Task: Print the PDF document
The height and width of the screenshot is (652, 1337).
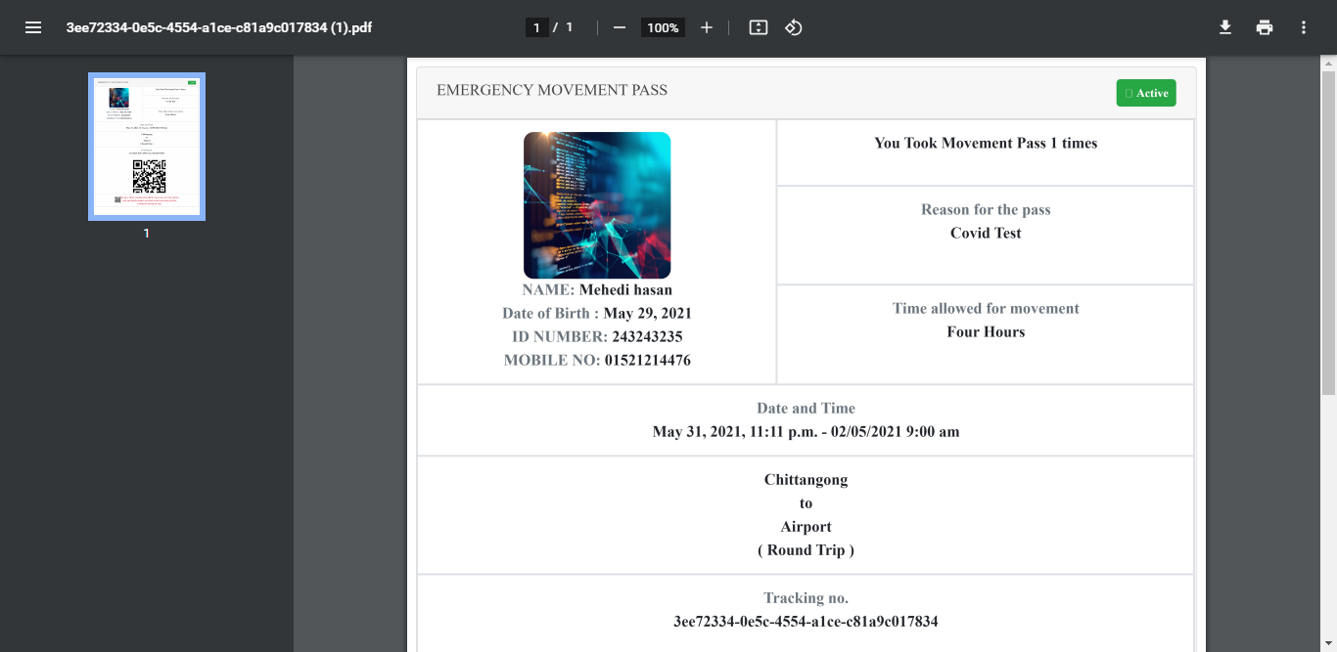Action: pyautogui.click(x=1265, y=27)
